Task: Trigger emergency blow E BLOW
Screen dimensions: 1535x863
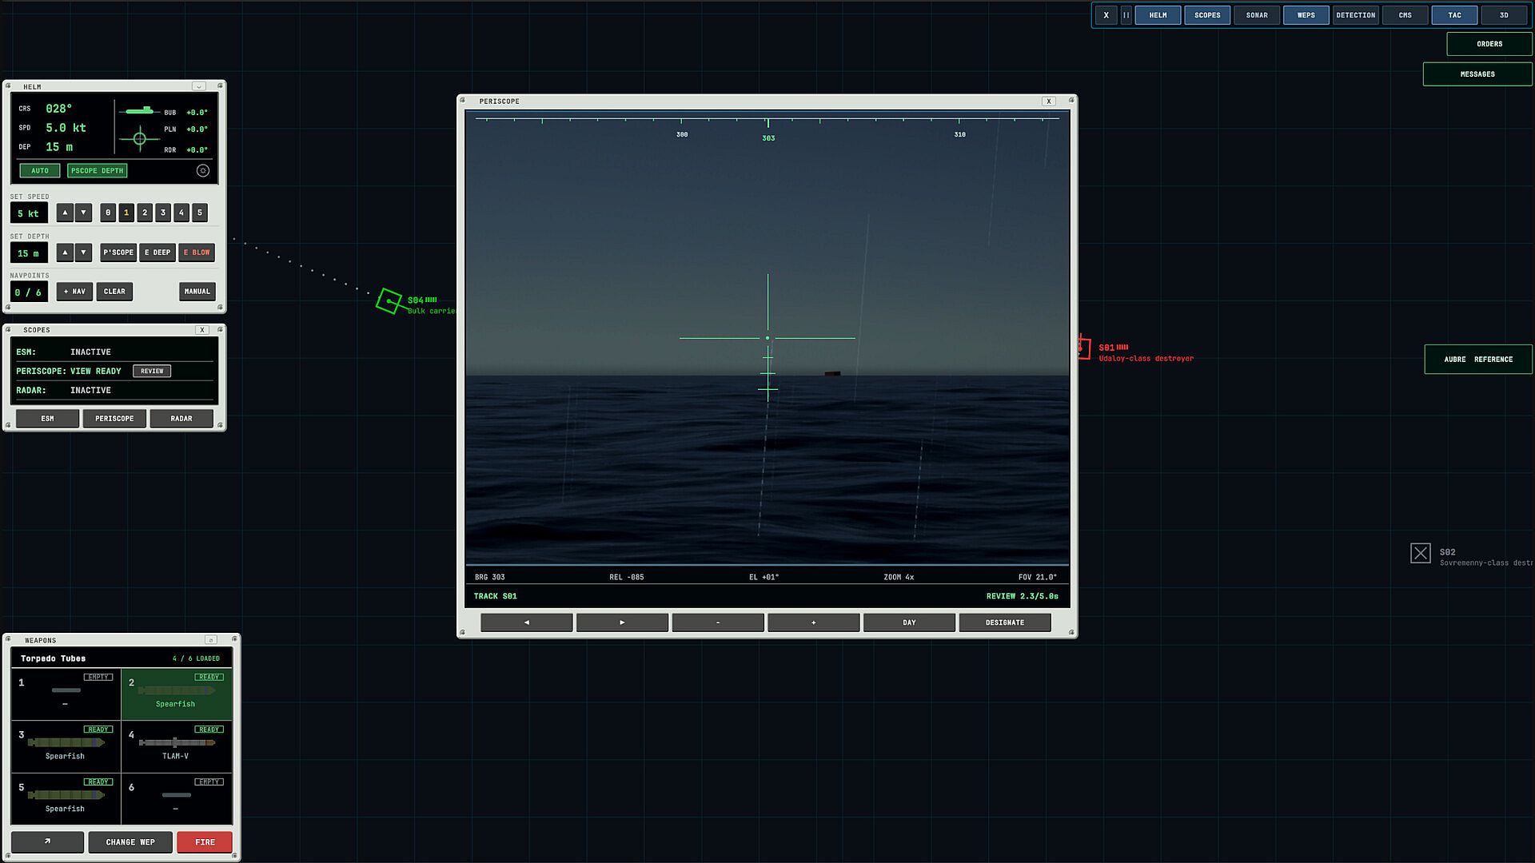Action: 197,253
